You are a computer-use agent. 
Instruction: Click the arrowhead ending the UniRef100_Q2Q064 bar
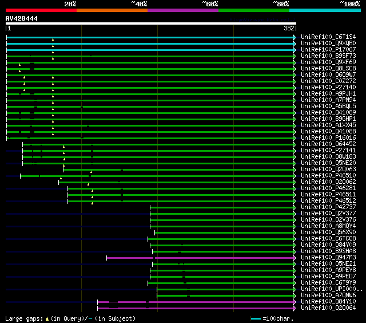295,309
